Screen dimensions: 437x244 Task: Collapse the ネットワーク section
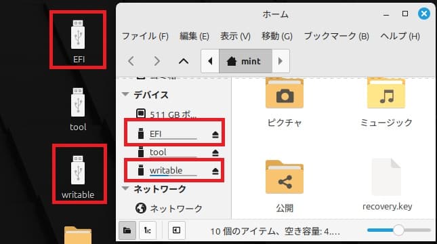pyautogui.click(x=125, y=188)
